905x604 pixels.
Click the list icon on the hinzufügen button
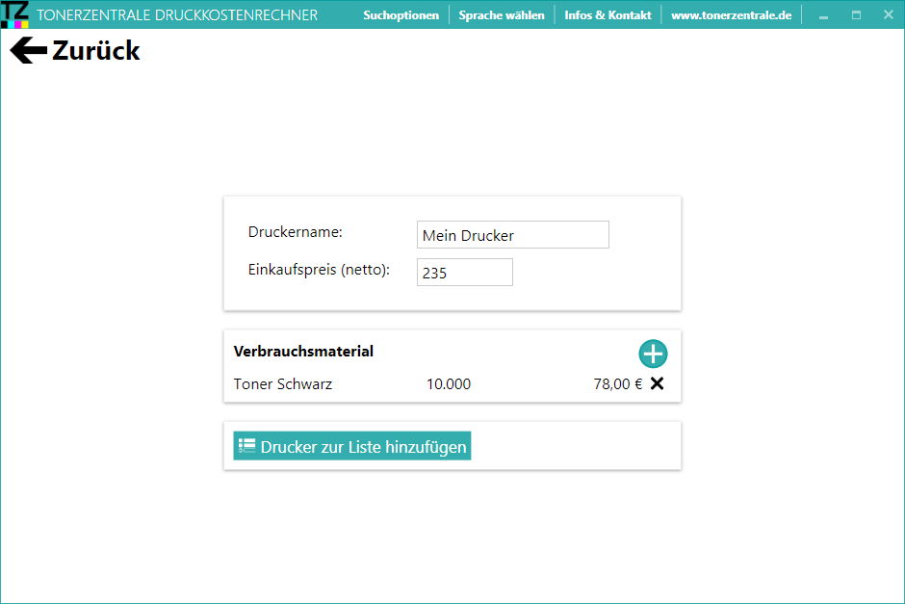pyautogui.click(x=246, y=445)
